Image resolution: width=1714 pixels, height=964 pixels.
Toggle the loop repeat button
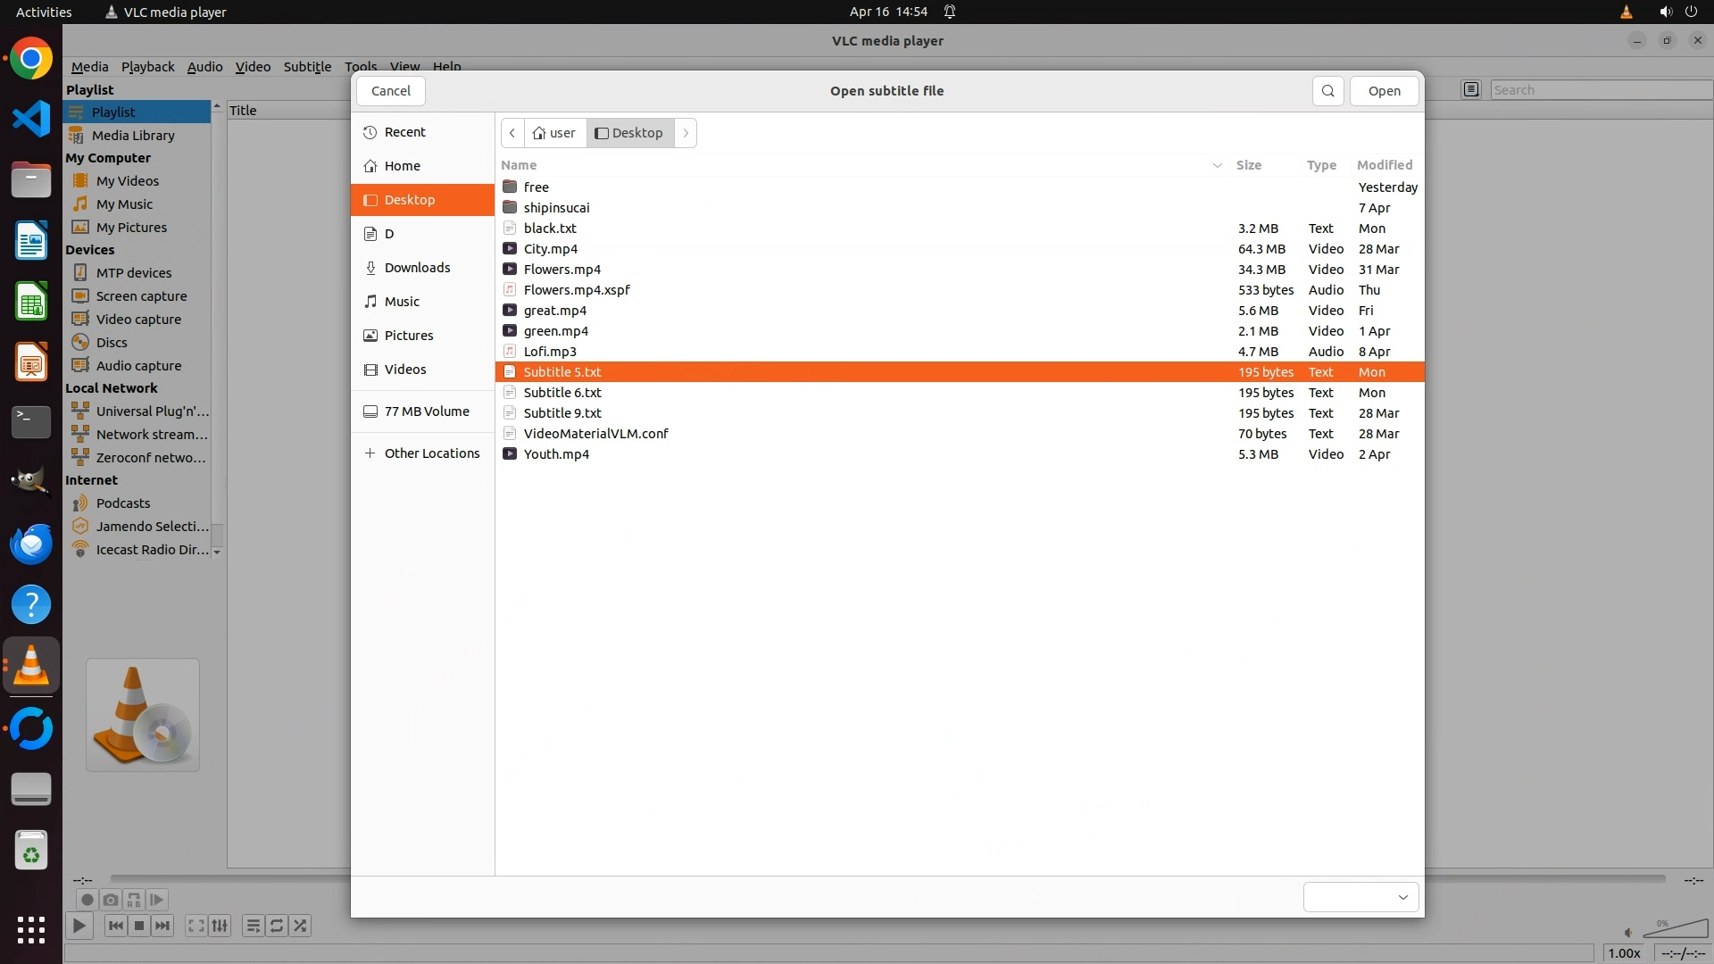point(277,926)
